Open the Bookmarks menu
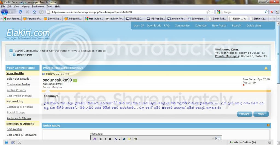Screen dimensions: 280x145 (38, 7)
